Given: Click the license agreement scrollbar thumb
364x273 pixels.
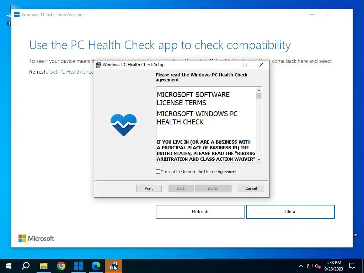Looking at the screenshot, I should 259,96.
